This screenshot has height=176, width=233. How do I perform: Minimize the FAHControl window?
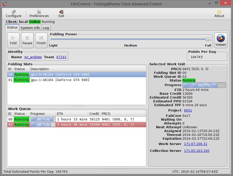[x=210, y=3]
